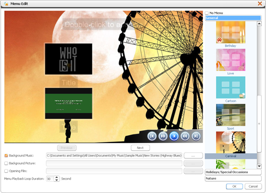Click the app icon in the title bar
This screenshot has height=193, width=266.
pyautogui.click(x=6, y=4)
